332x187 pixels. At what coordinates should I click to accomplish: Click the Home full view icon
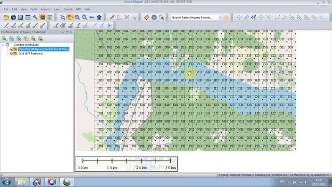click(99, 17)
